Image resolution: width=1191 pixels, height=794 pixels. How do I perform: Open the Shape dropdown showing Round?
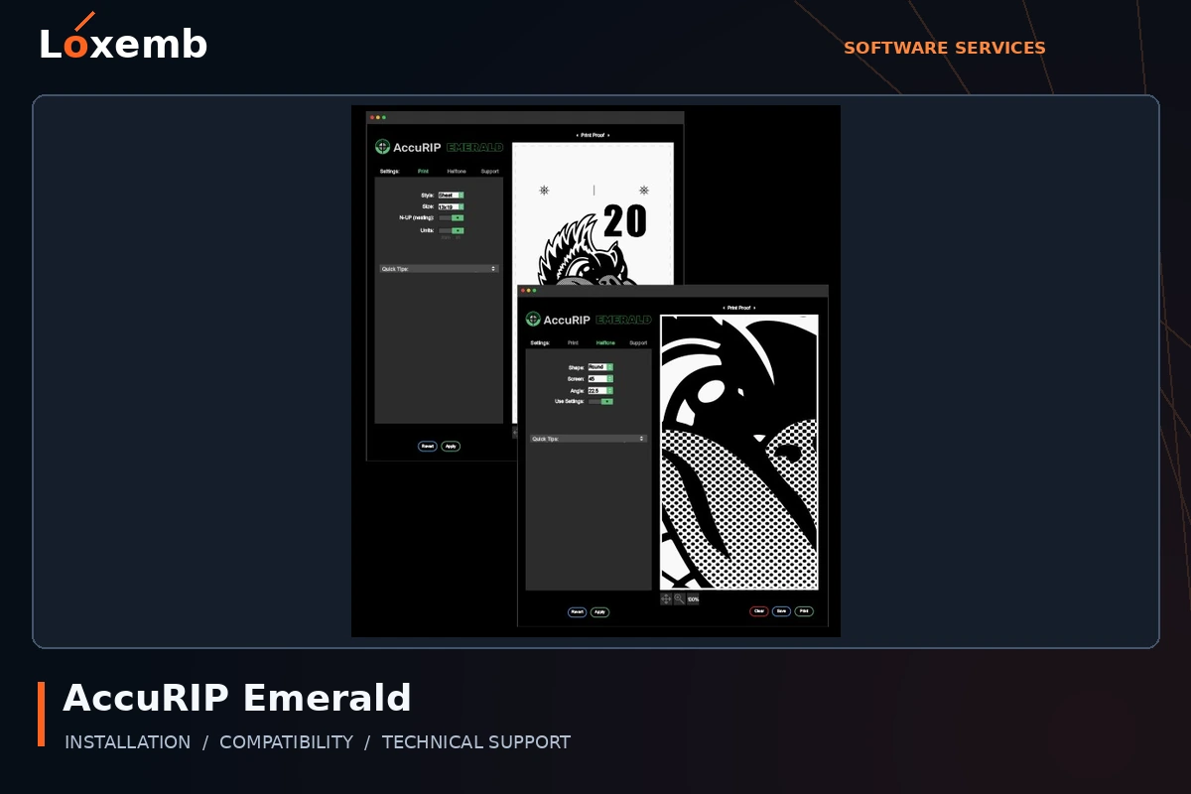(600, 367)
